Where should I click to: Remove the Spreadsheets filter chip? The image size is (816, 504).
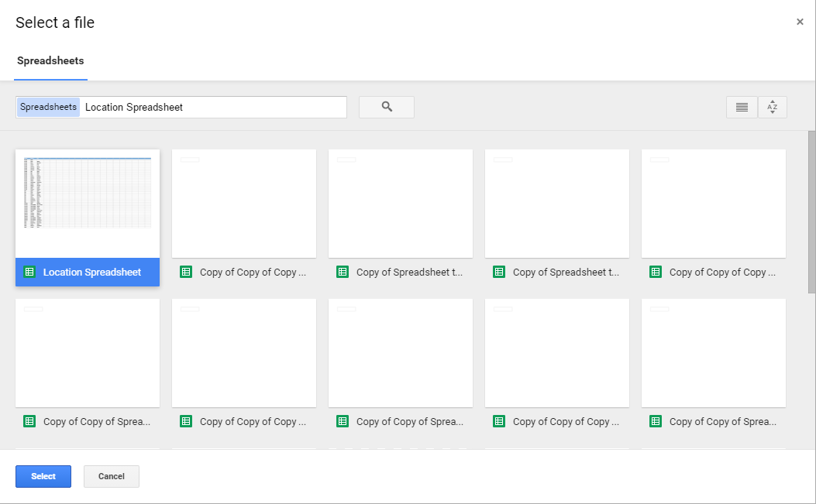tap(47, 107)
